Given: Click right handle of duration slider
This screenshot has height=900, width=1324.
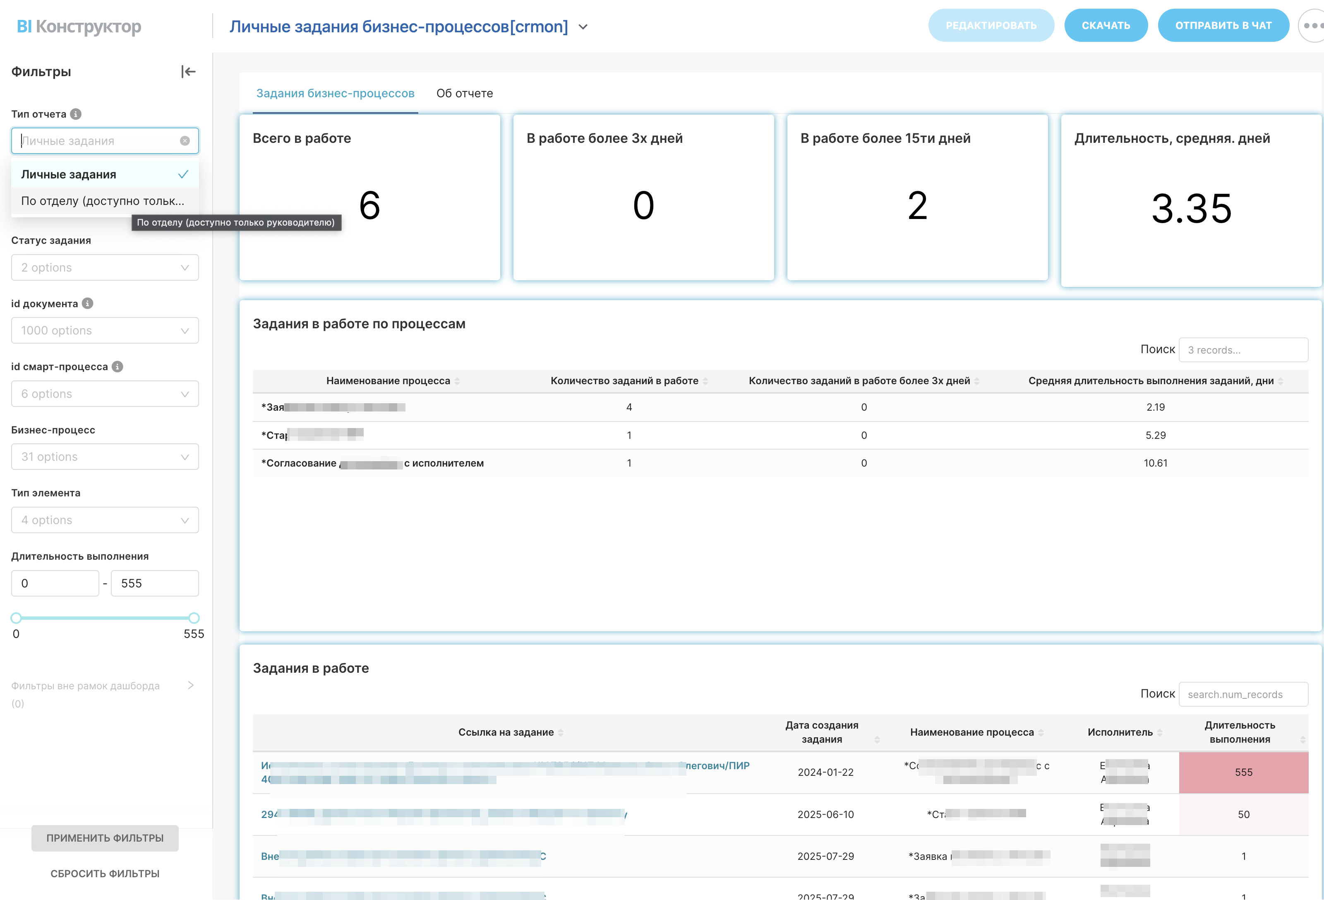Looking at the screenshot, I should [x=194, y=618].
